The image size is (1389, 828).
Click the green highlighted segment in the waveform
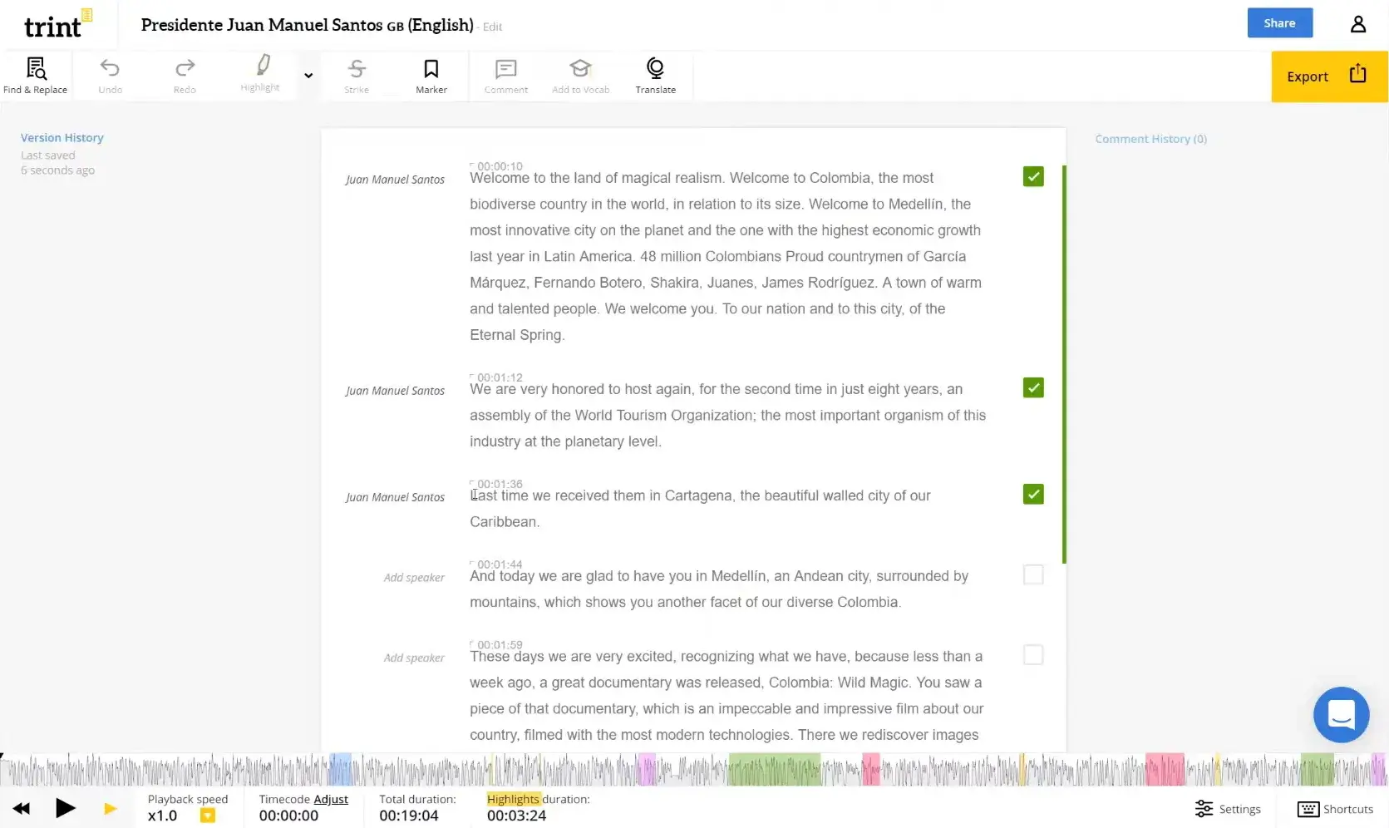774,770
